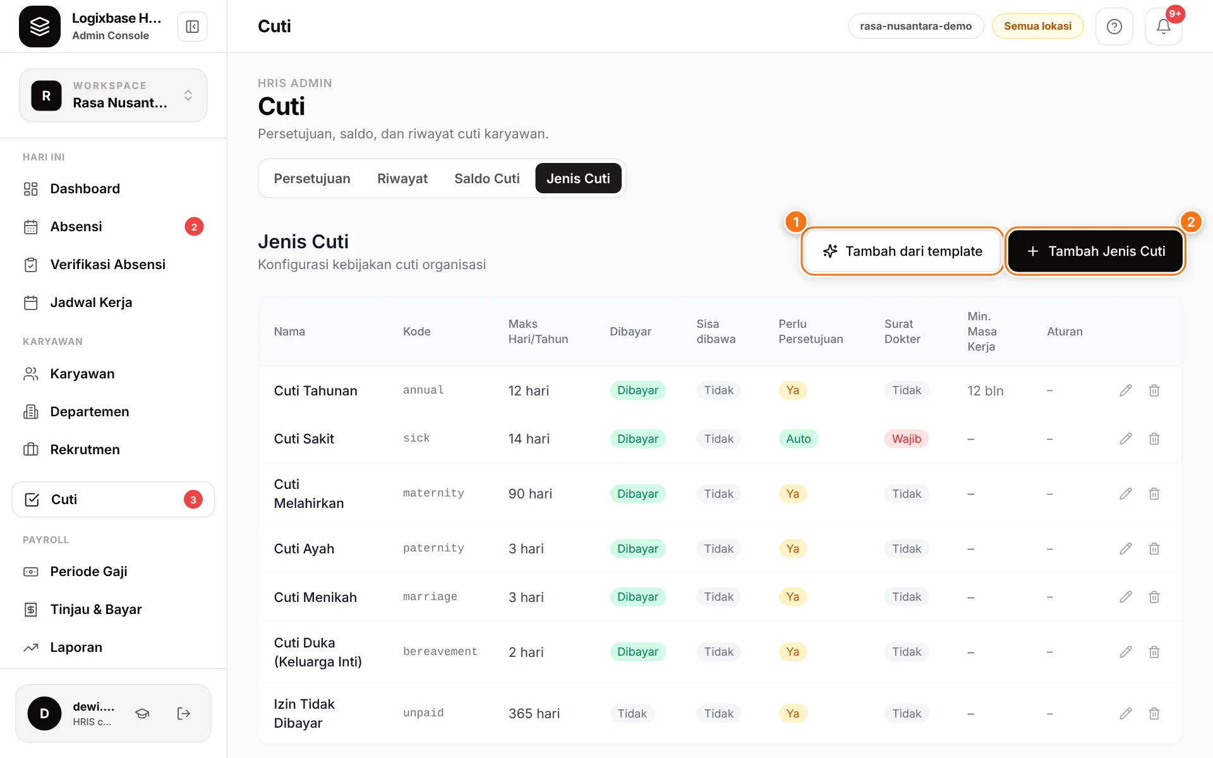
Task: Delete the Izin Tidak Dibayar leave type
Action: (x=1154, y=714)
